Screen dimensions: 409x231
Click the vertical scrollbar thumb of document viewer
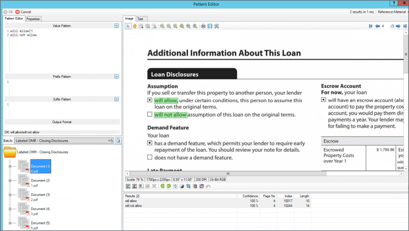[406, 54]
